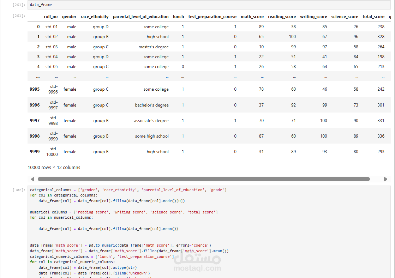This screenshot has height=278, width=395.
Task: Click the right arrow of the horizontal scrollbar
Action: tap(385, 179)
